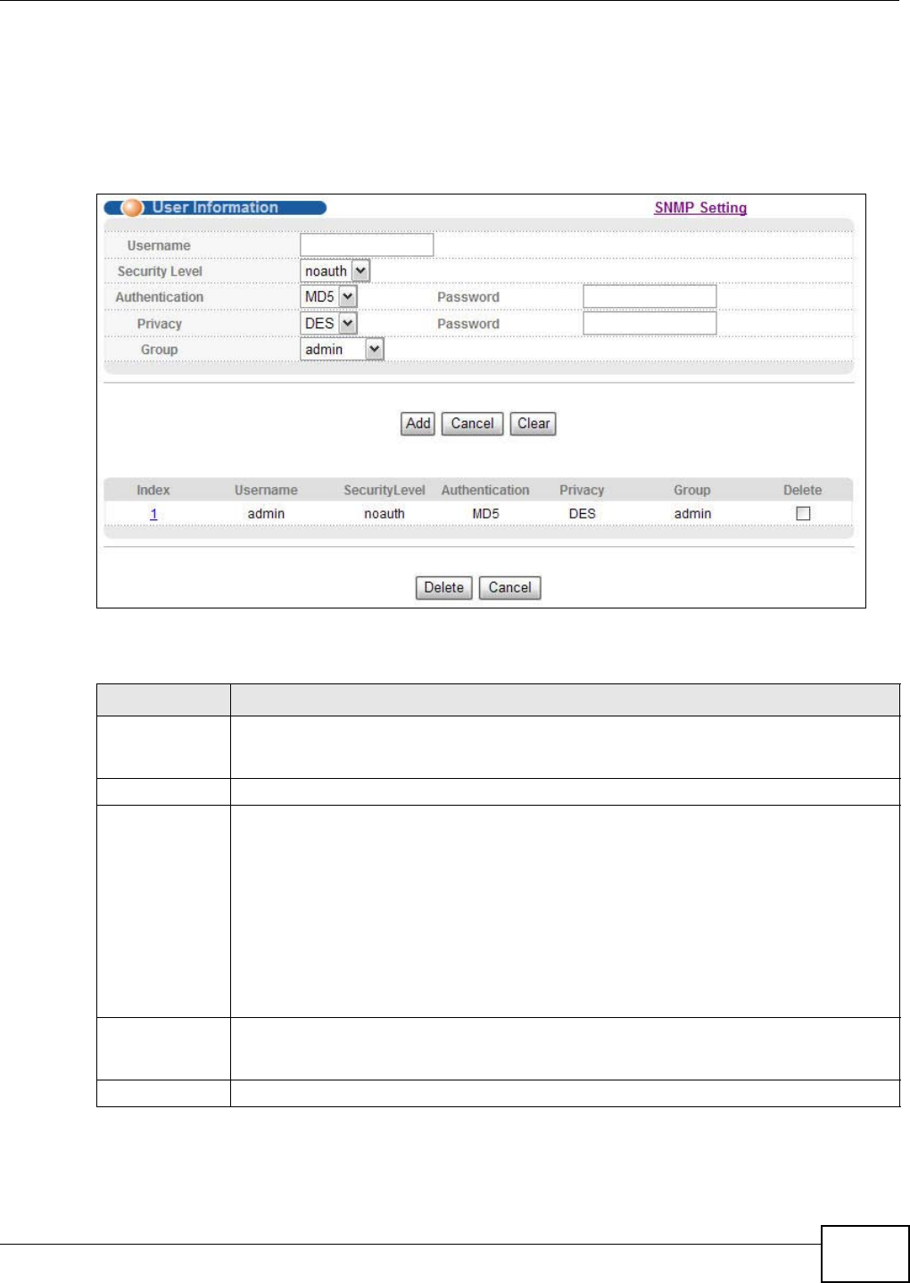Screen dimensions: 910x1283
Task: Tick the Delete checkbox for admin row
Action: pyautogui.click(x=803, y=513)
